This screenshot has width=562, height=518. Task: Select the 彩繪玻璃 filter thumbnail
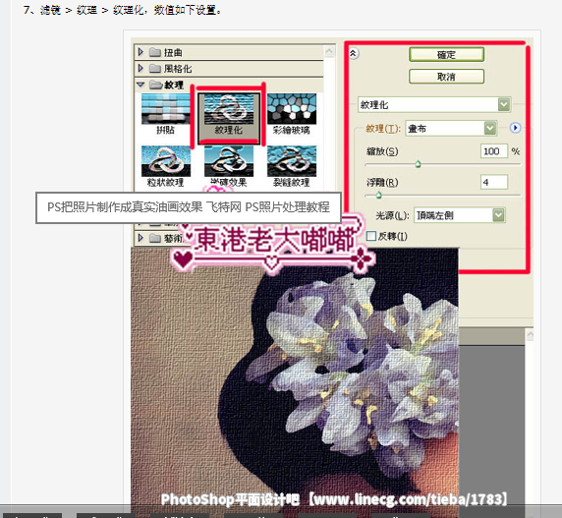292,114
